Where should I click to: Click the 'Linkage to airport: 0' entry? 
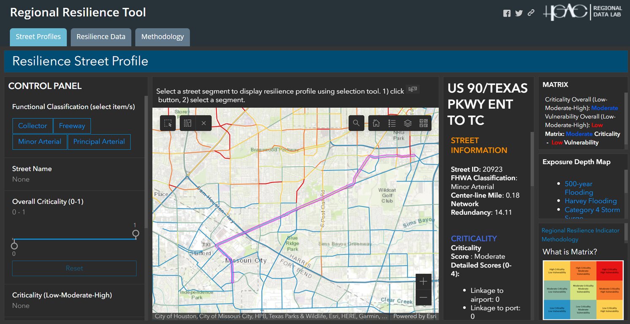pyautogui.click(x=487, y=295)
